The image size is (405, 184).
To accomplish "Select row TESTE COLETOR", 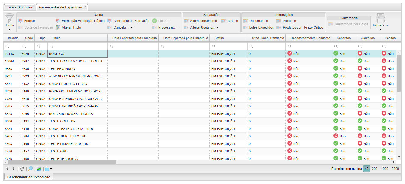I will pyautogui.click(x=200, y=121).
